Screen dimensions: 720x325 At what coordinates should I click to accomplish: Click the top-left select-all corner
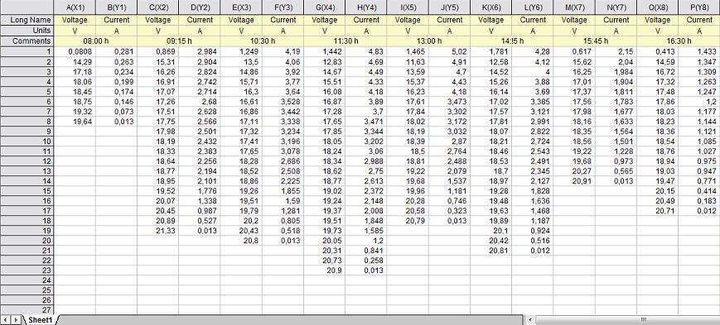coord(27,7)
